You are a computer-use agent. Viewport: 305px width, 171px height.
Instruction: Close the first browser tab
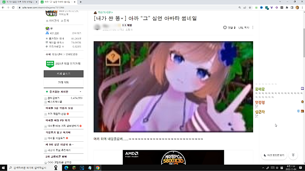tap(36, 2)
